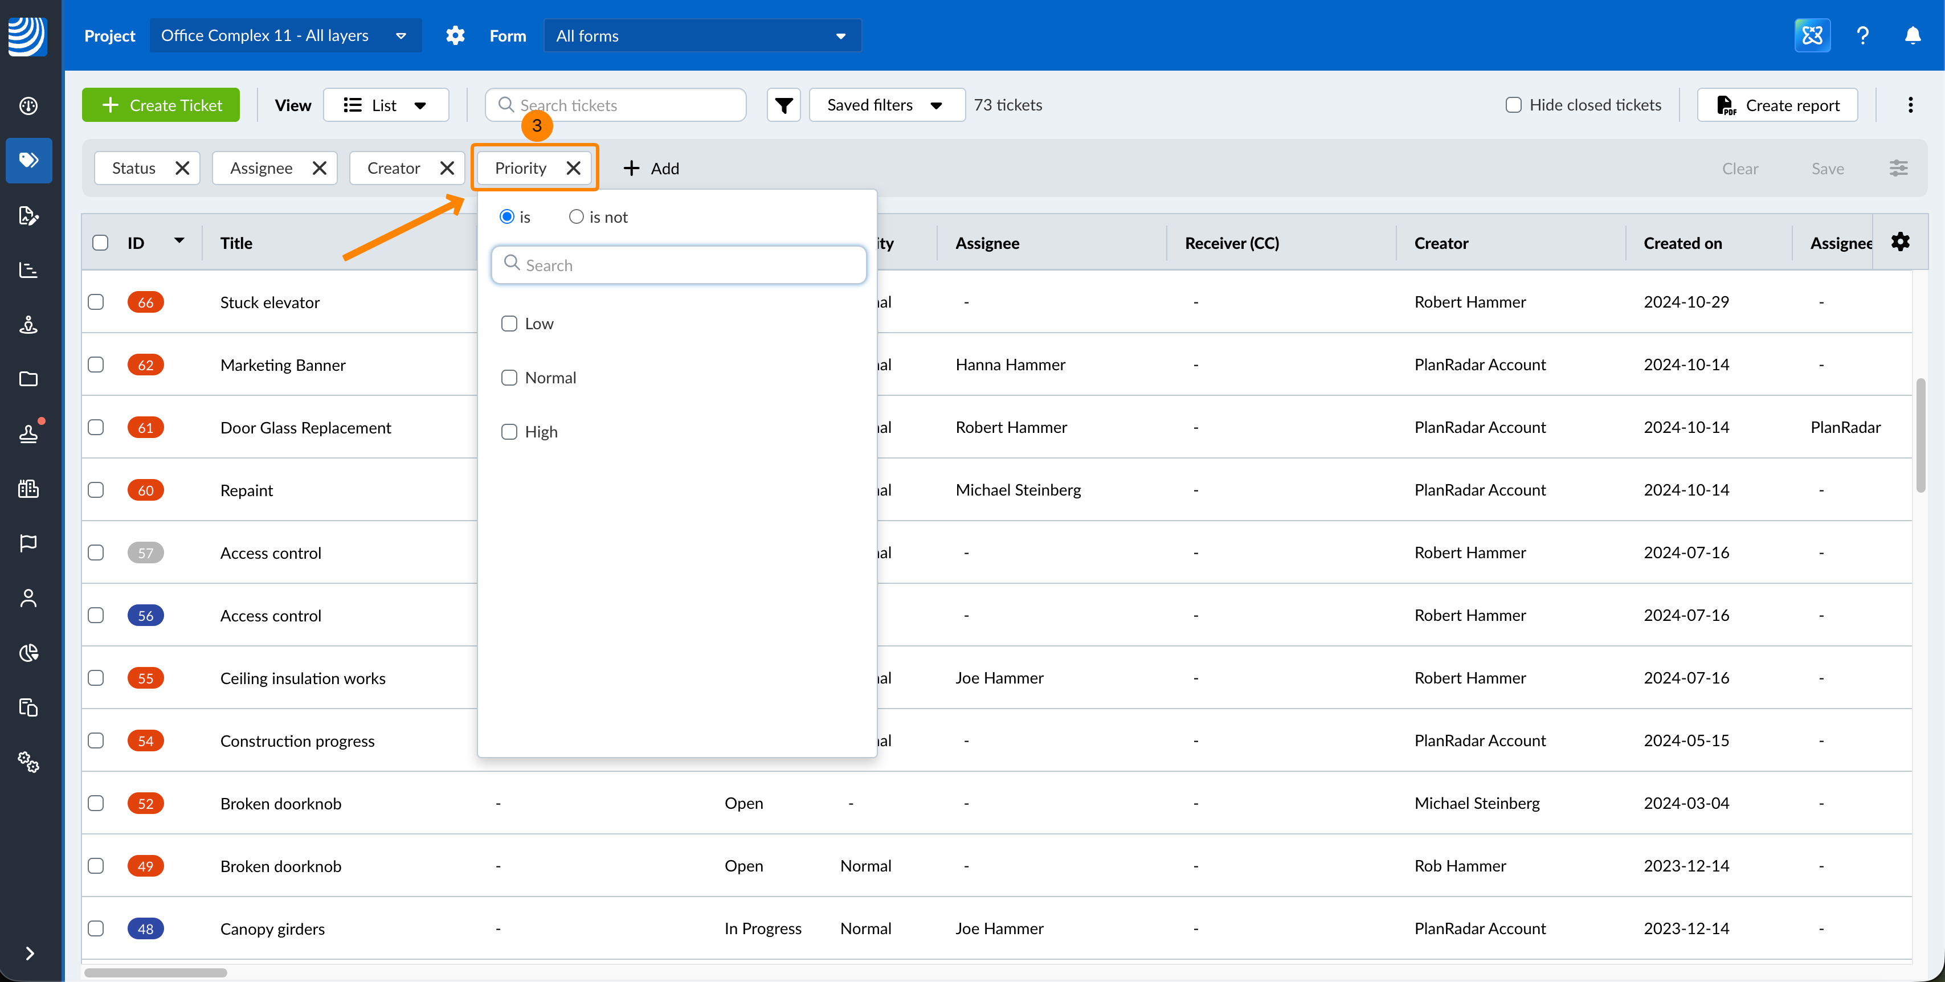Open the notifications bell
Image resolution: width=1945 pixels, height=982 pixels.
pos(1913,35)
